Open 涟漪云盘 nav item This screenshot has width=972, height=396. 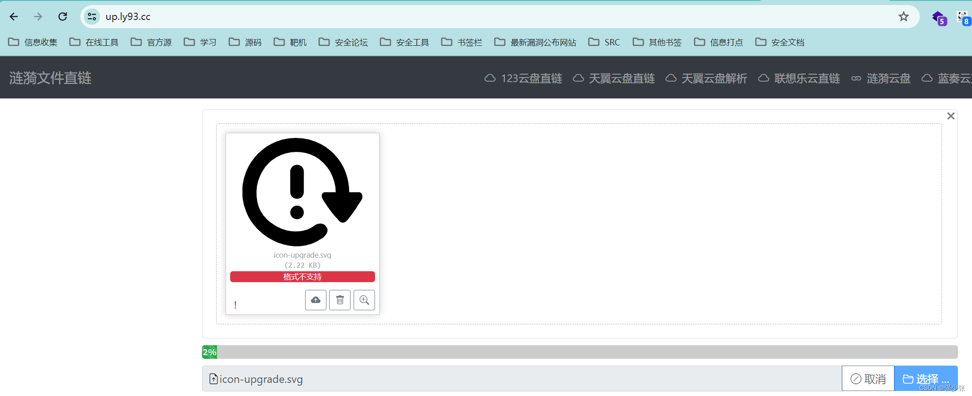pos(881,78)
